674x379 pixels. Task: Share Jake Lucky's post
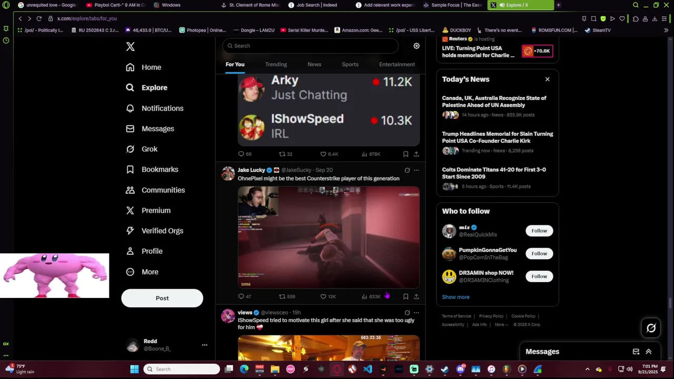click(x=416, y=296)
